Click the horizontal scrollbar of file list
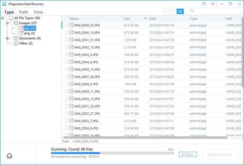 coord(146,138)
